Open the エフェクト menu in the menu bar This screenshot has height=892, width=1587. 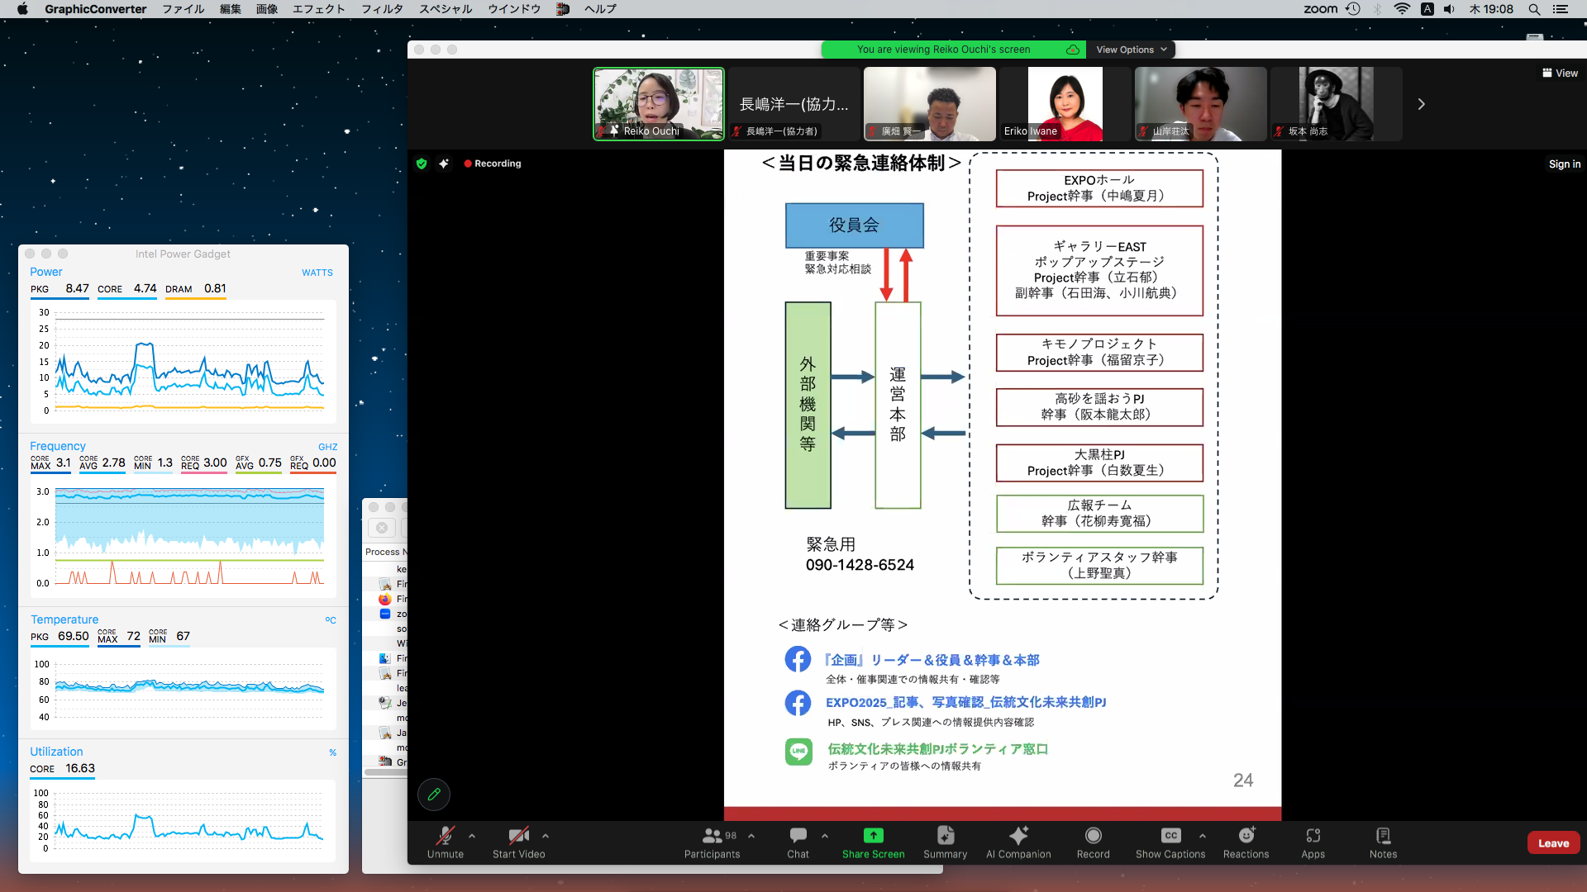coord(318,9)
